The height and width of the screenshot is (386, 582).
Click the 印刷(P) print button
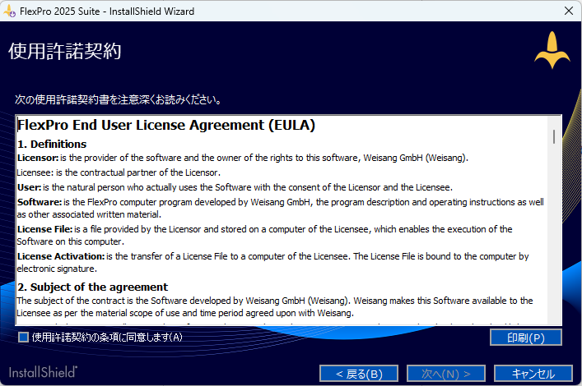point(525,338)
